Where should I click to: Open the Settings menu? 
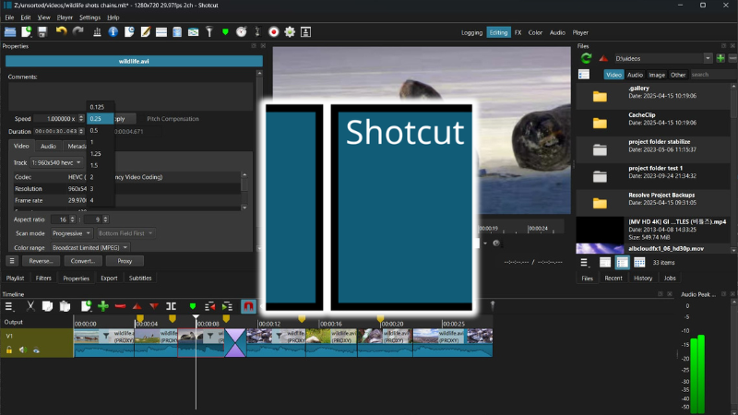tap(89, 18)
